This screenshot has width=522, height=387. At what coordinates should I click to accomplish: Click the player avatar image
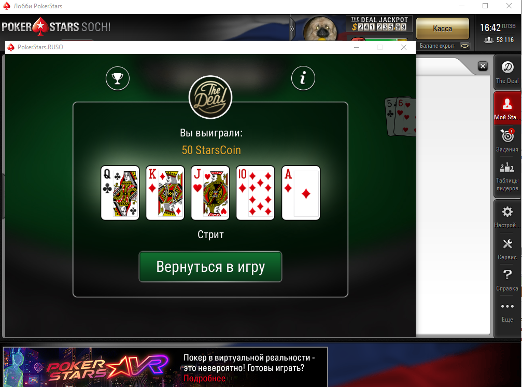click(320, 29)
